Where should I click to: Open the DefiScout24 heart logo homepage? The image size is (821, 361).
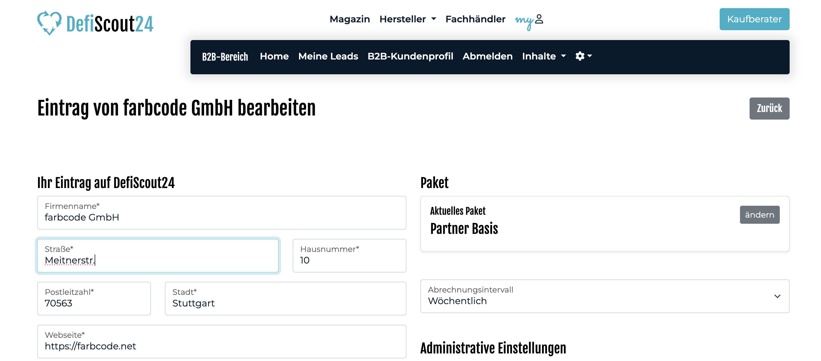(x=95, y=23)
